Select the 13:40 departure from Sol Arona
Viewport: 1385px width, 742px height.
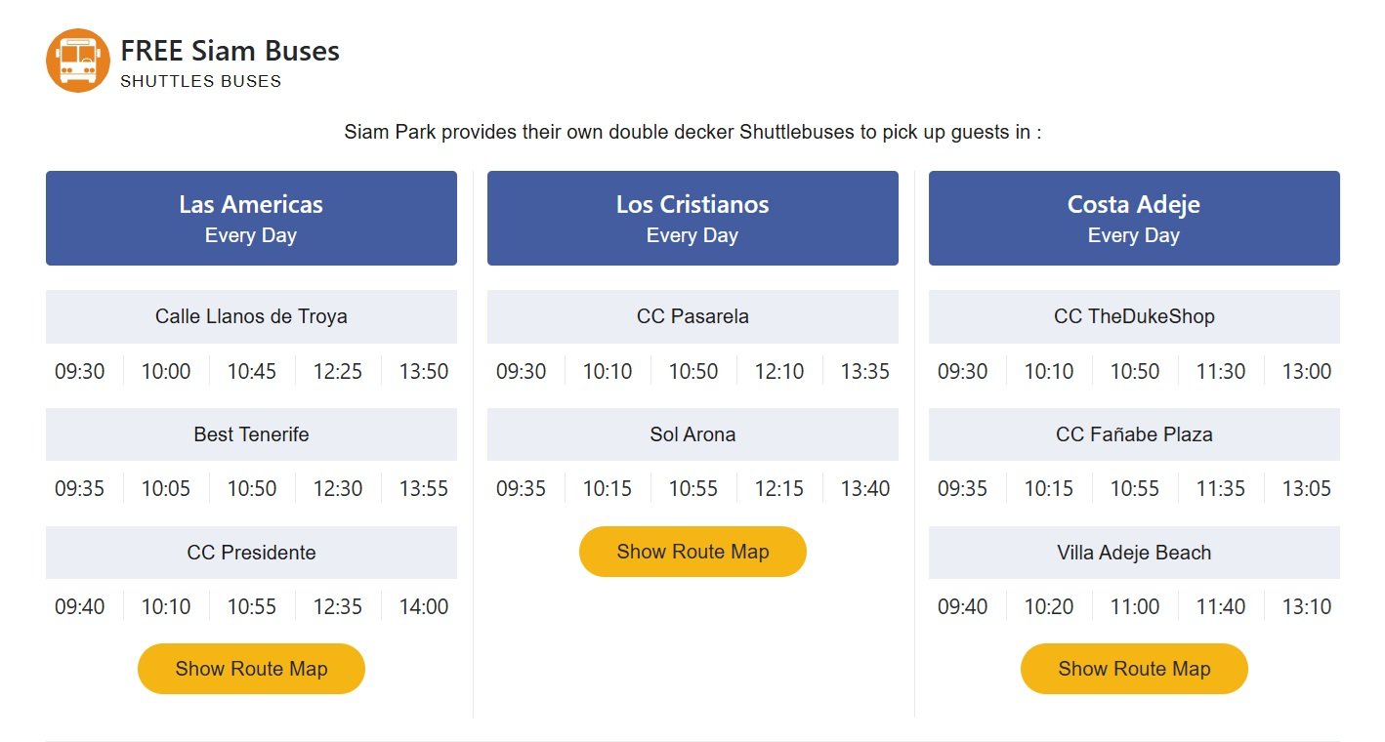click(865, 488)
